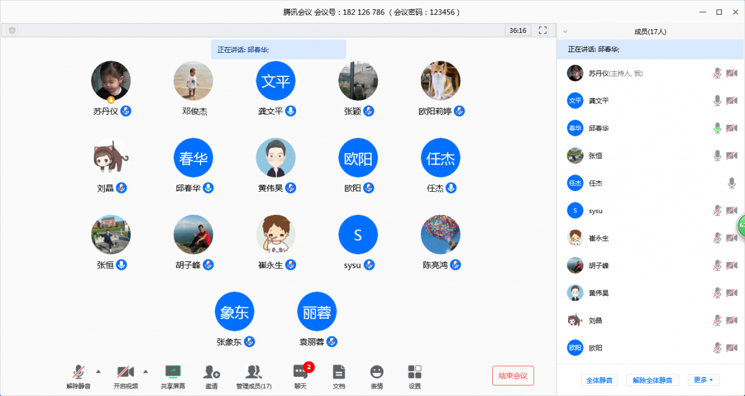Start screen sharing
745x396 pixels.
click(x=174, y=376)
